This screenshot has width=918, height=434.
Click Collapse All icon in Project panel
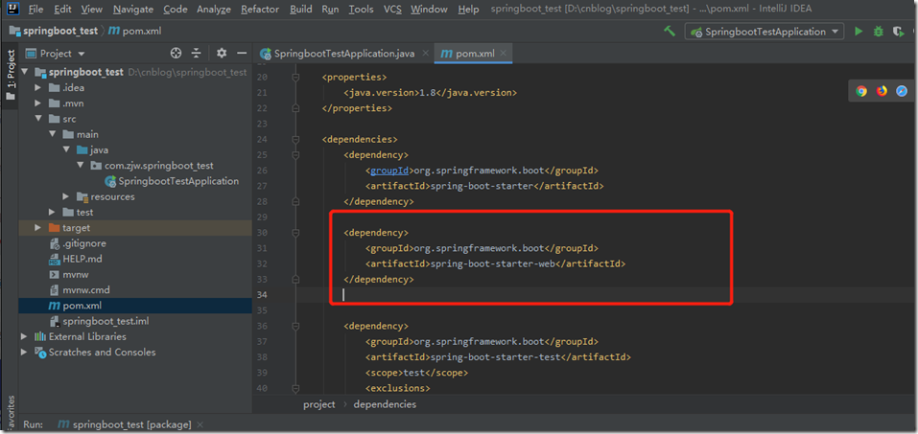(x=196, y=54)
